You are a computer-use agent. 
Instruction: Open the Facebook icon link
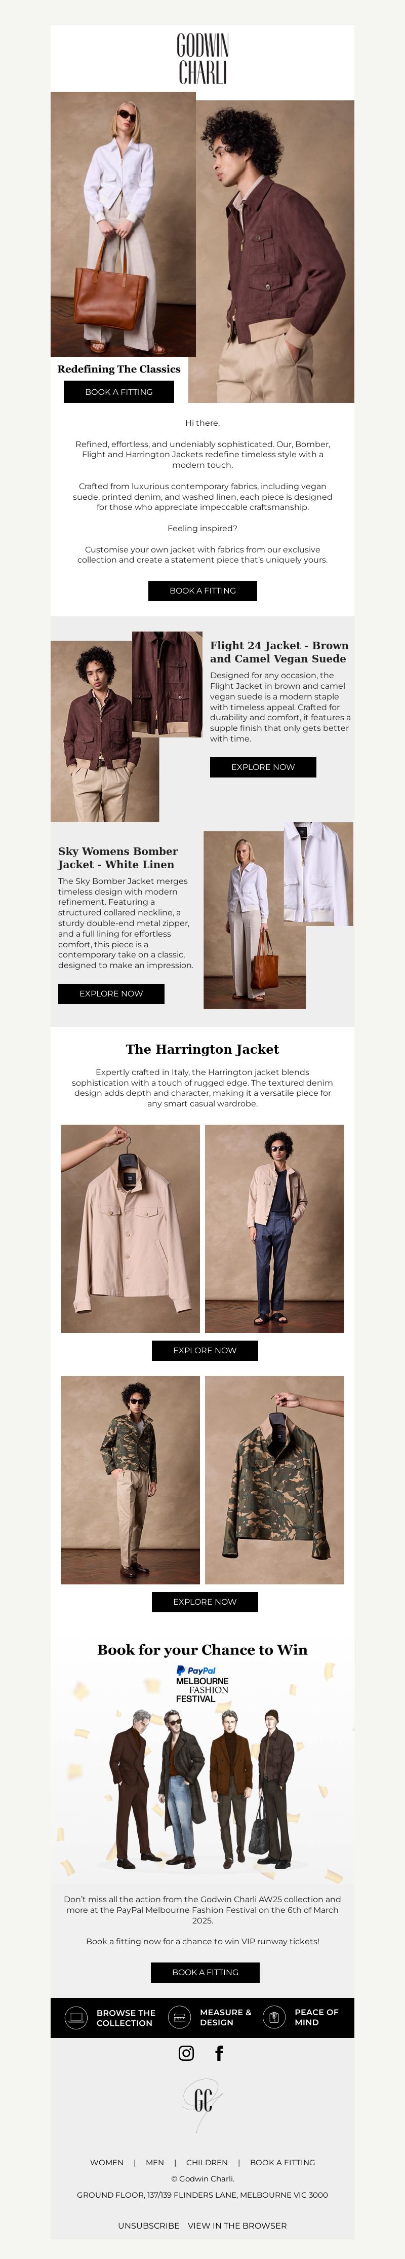click(219, 2053)
